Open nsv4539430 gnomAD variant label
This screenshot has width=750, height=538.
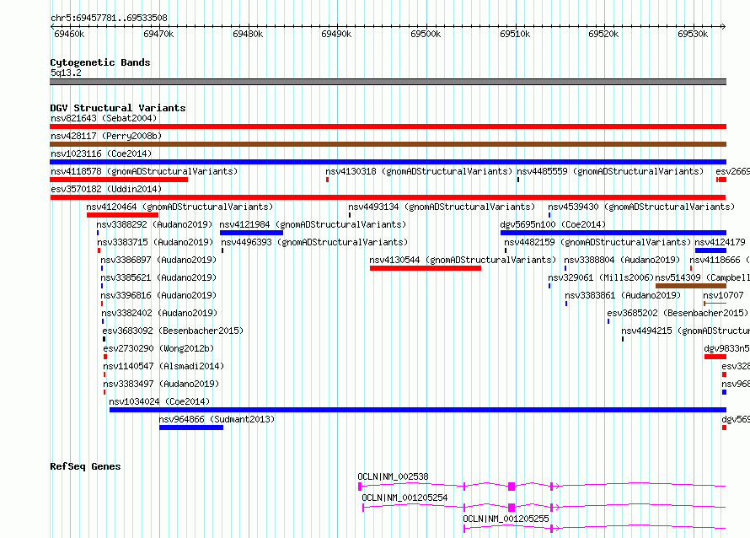(x=641, y=207)
